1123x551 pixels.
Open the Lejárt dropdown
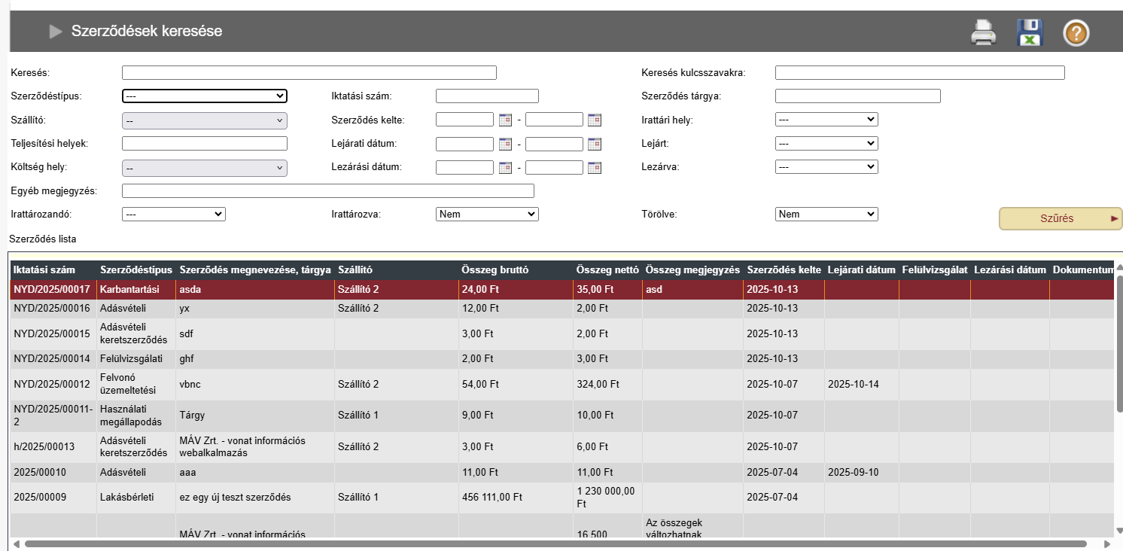coord(826,143)
